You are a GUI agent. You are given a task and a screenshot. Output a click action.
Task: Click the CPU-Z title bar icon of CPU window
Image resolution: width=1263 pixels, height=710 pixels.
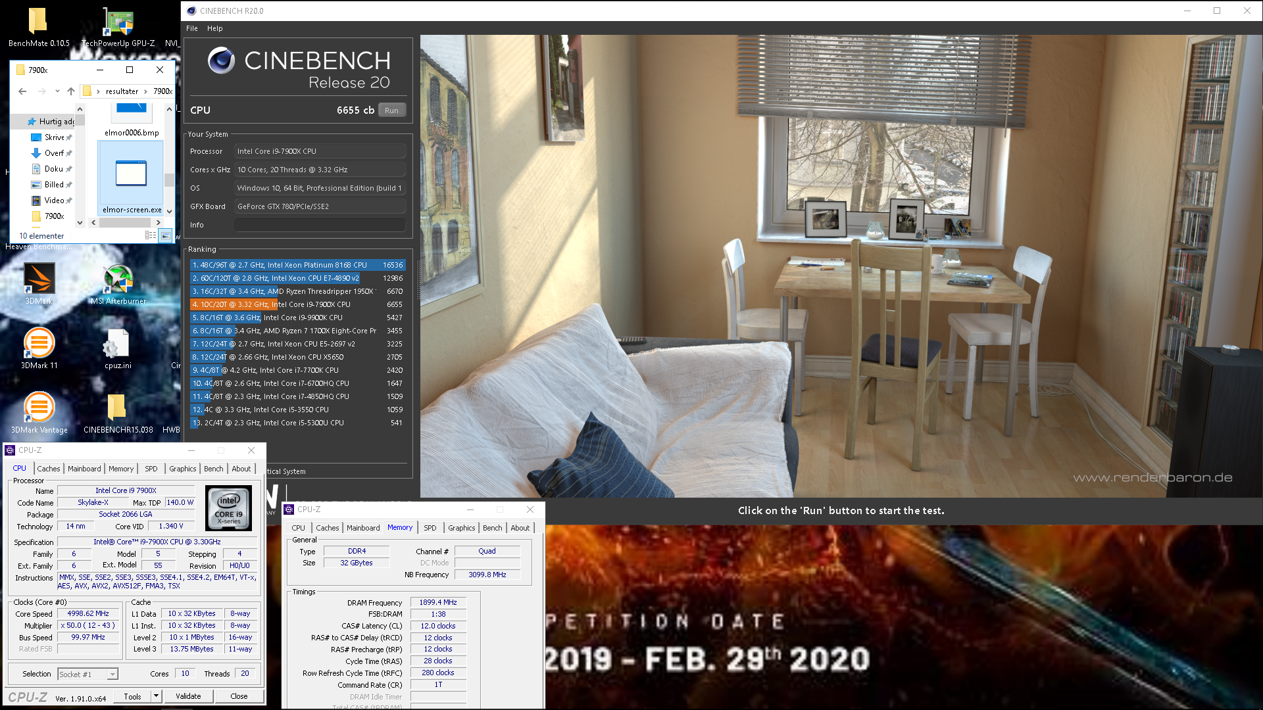click(x=10, y=450)
